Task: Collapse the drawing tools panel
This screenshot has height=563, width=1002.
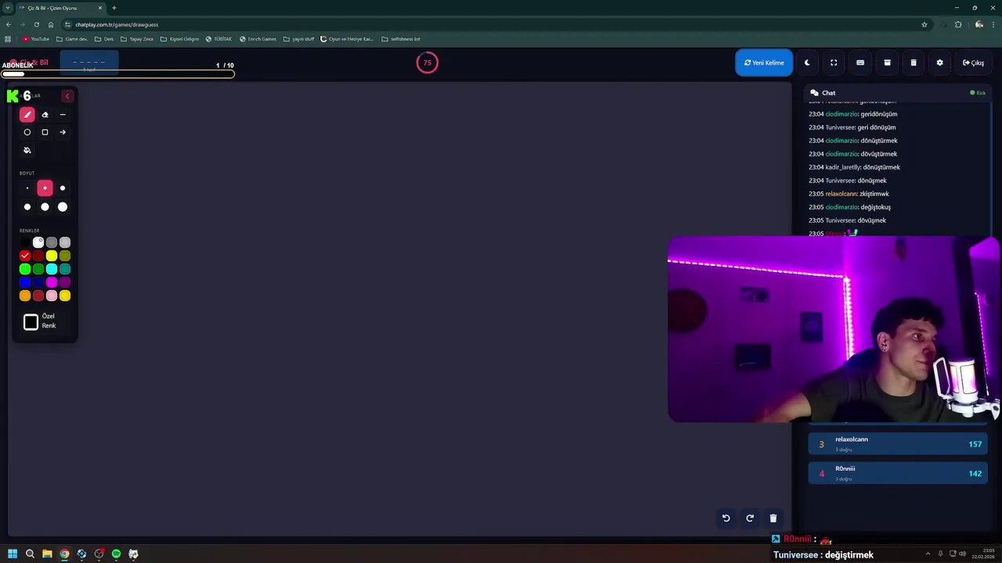Action: pos(67,96)
